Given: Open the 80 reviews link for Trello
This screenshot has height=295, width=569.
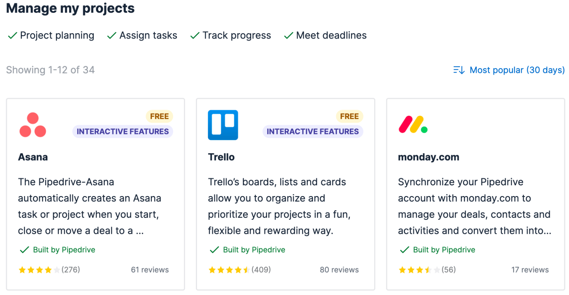Looking at the screenshot, I should [x=339, y=270].
